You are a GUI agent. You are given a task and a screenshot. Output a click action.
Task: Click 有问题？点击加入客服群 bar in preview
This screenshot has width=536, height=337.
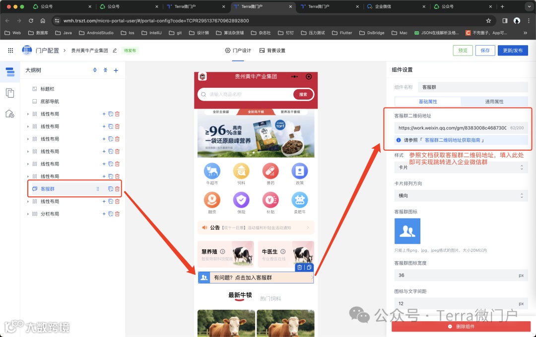click(x=256, y=278)
